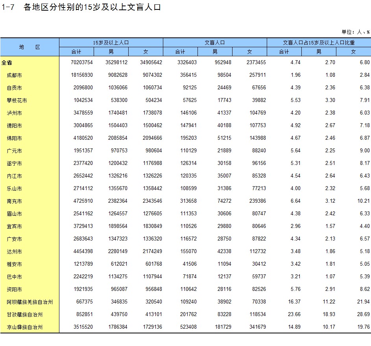Viewport: 371px width, 346px height.
Task: Click the '15岁及以上人口' column group header
Action: point(111,43)
